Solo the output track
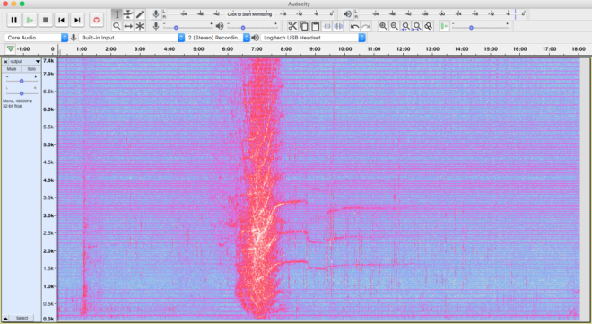 coord(31,69)
